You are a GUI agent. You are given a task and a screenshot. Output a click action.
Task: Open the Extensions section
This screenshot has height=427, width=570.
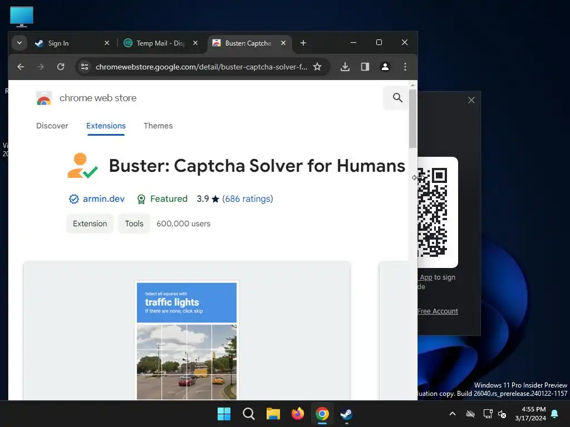tap(106, 126)
